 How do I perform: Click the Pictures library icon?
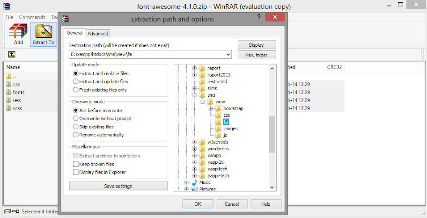[194, 189]
